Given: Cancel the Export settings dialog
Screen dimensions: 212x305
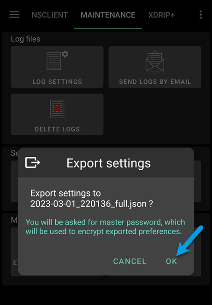Looking at the screenshot, I should click(130, 261).
